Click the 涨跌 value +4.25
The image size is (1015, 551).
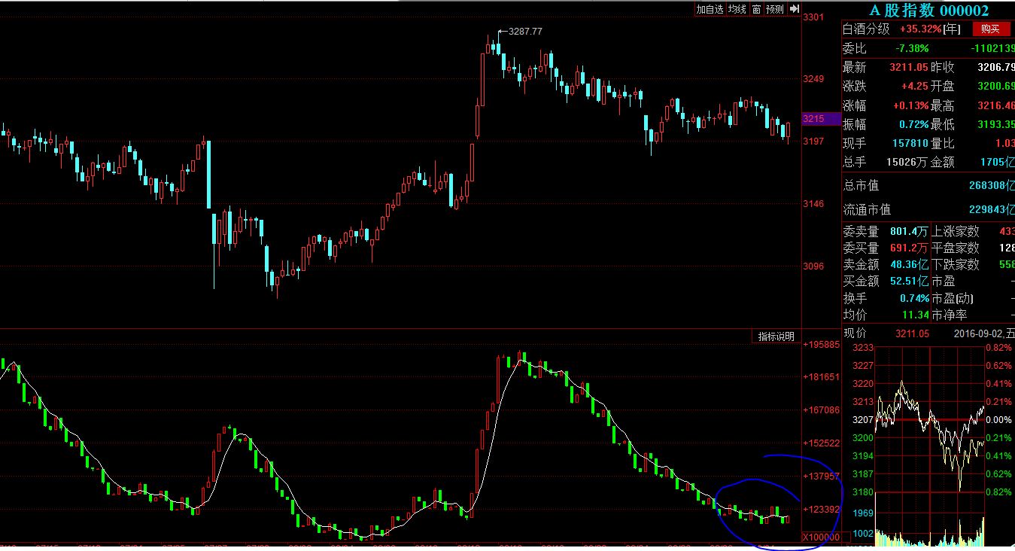(x=914, y=87)
